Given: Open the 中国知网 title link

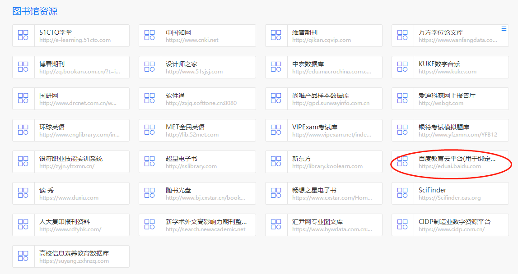Looking at the screenshot, I should 178,32.
